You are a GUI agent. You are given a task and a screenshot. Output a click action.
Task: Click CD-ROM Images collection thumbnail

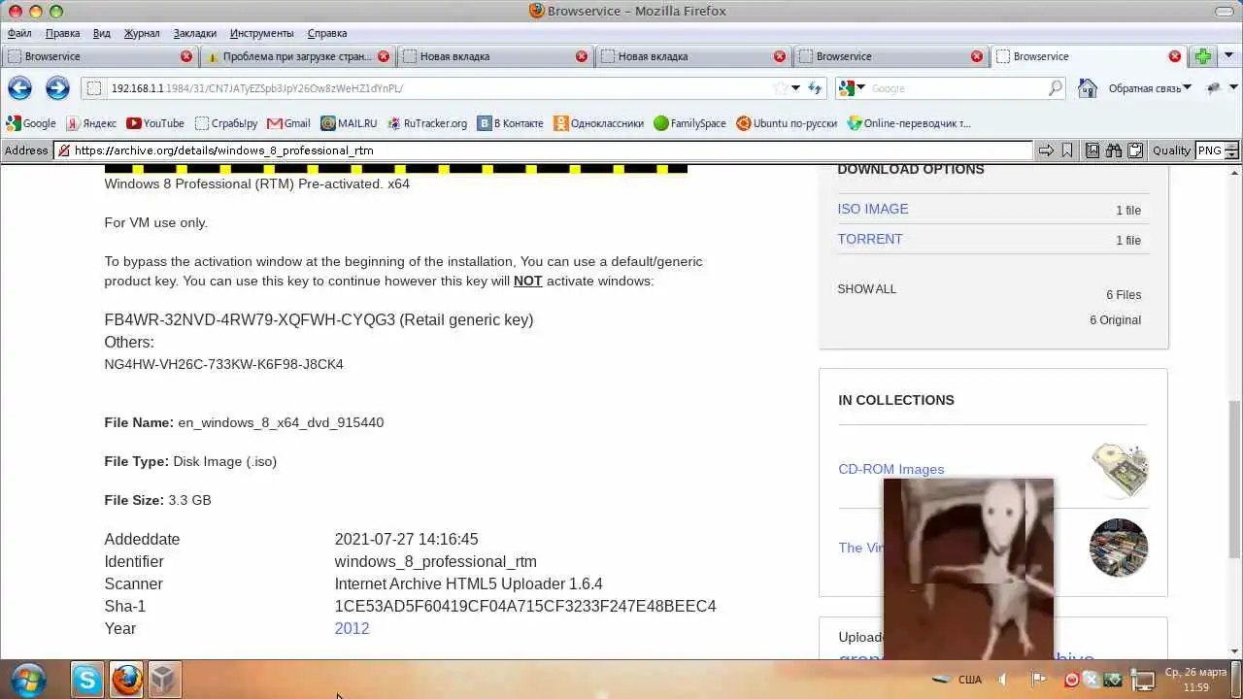click(x=1119, y=470)
